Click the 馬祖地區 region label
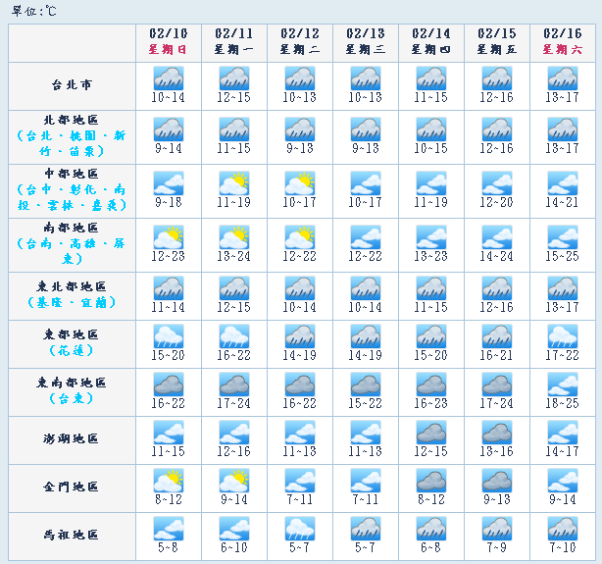The height and width of the screenshot is (564, 602). (x=75, y=536)
